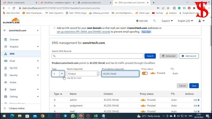Viewport: 212px width, 119px height.
Task: Open the Access sidebar item
Action: 13,82
